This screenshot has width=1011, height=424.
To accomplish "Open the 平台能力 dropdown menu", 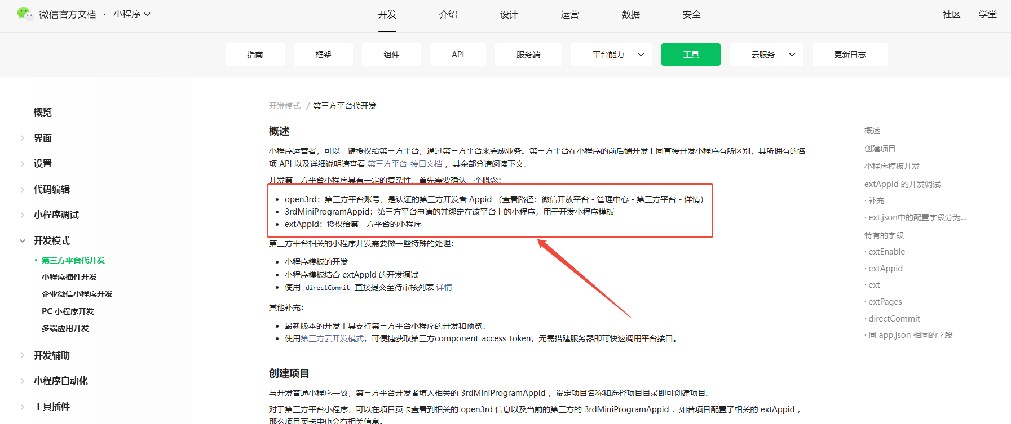I will [x=612, y=55].
